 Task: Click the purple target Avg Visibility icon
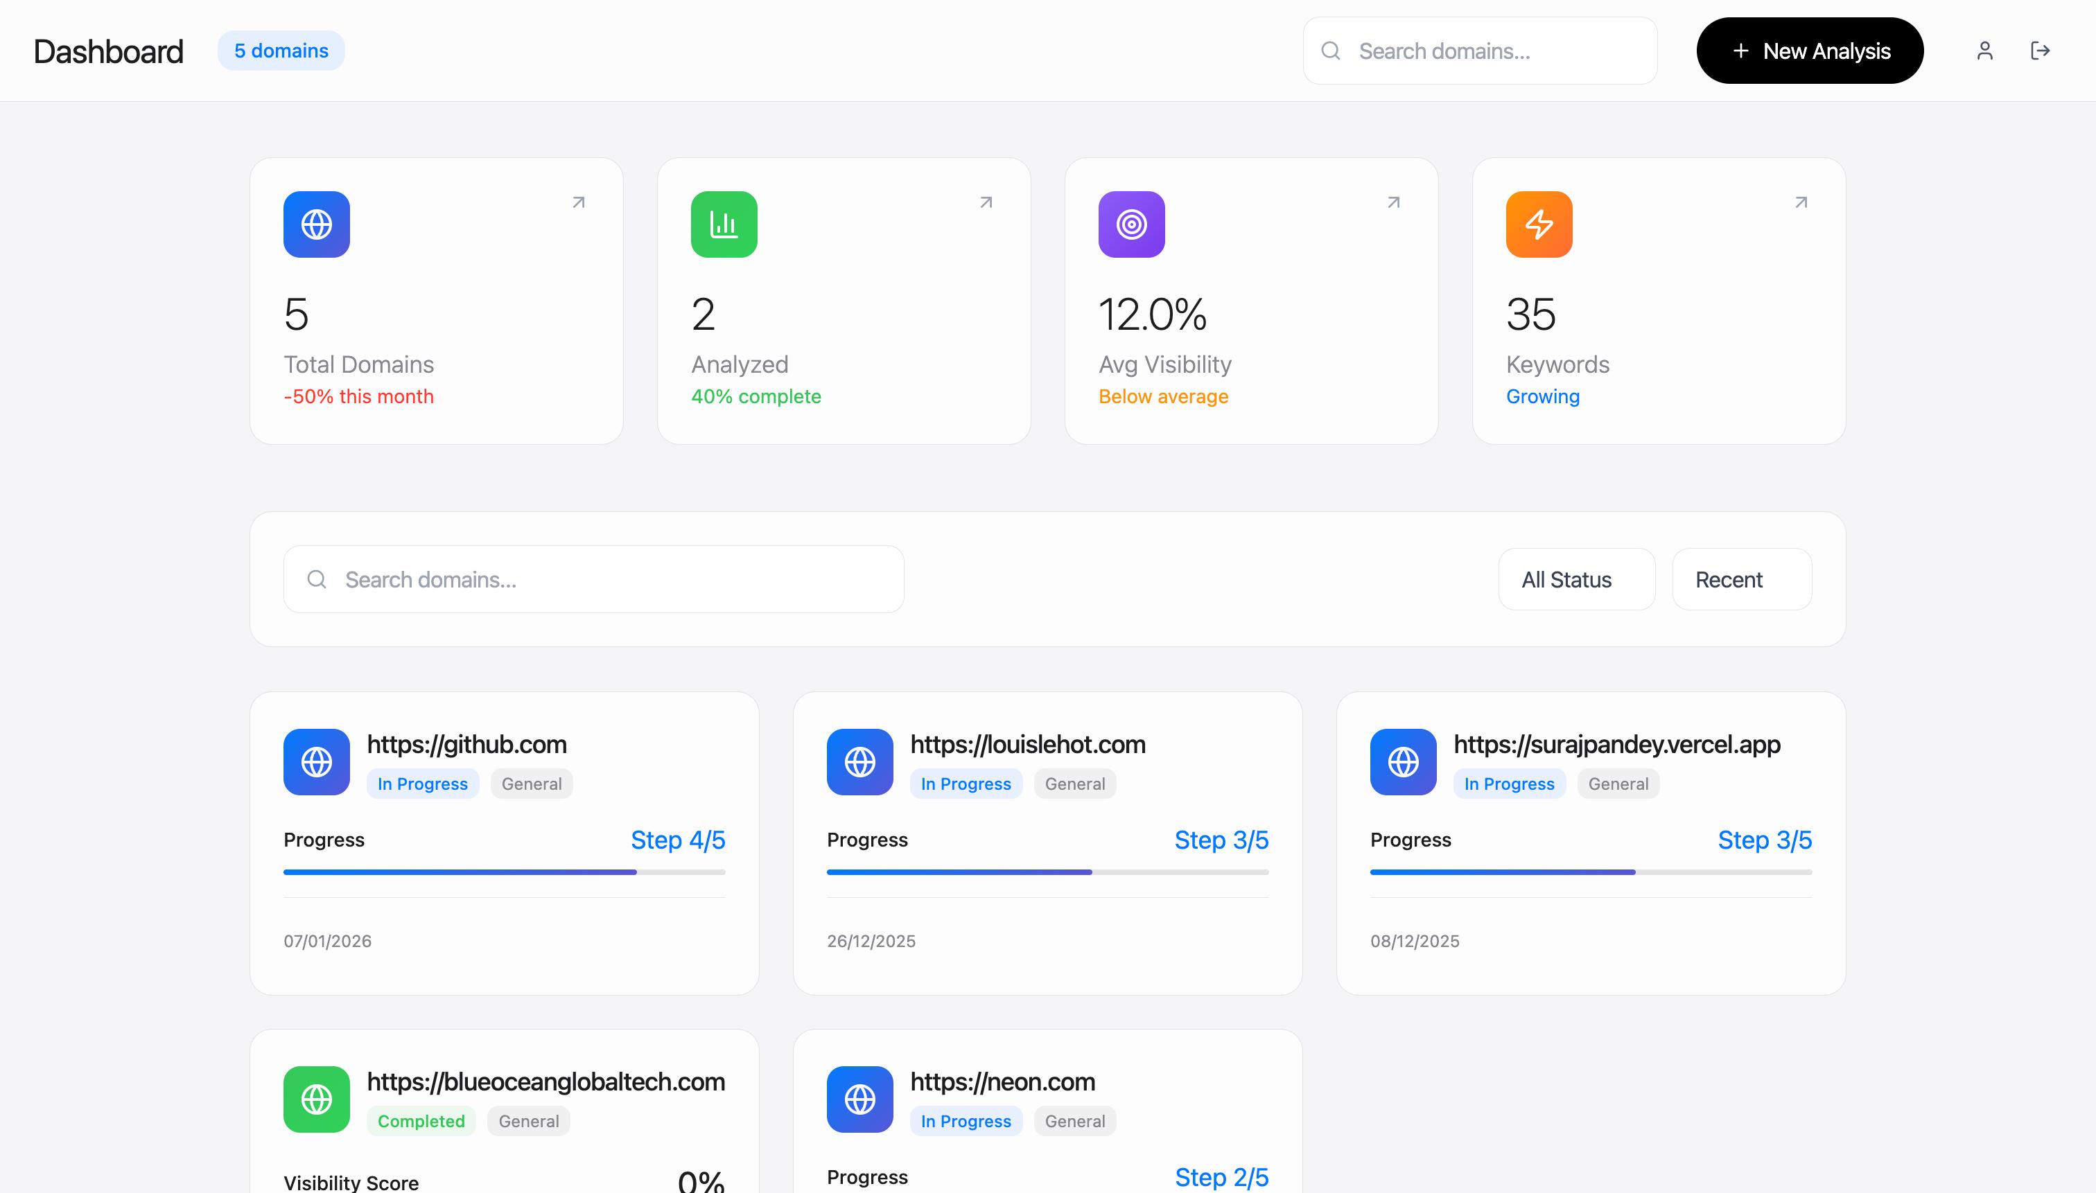(x=1131, y=224)
